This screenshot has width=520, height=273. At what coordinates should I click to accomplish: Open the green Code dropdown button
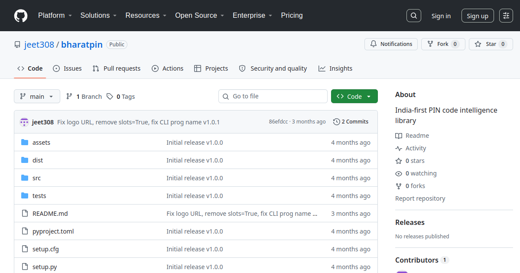(x=354, y=96)
